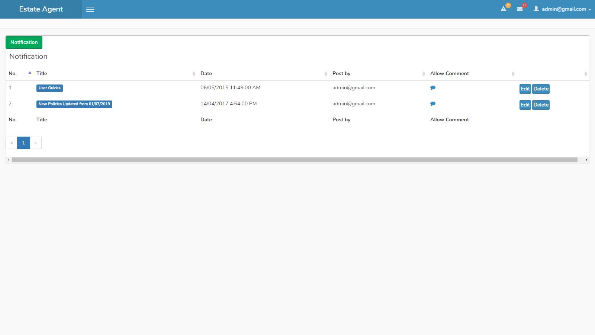This screenshot has width=595, height=335.
Task: Open New Policies Updated from 01/07/2019
Action: (74, 104)
